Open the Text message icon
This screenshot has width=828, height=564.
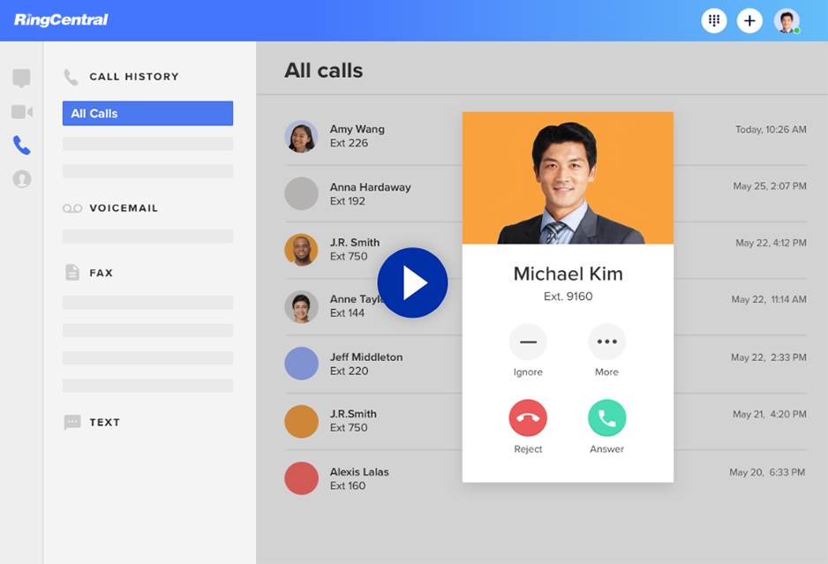point(72,422)
